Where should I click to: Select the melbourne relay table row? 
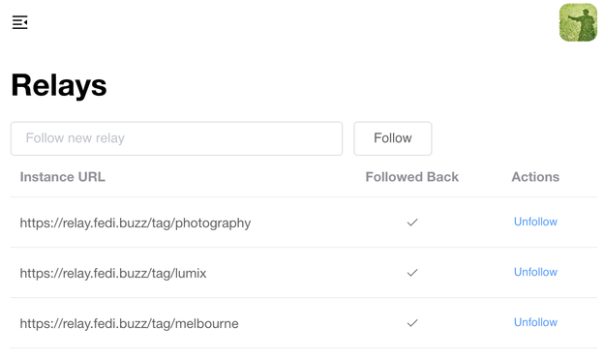(304, 323)
